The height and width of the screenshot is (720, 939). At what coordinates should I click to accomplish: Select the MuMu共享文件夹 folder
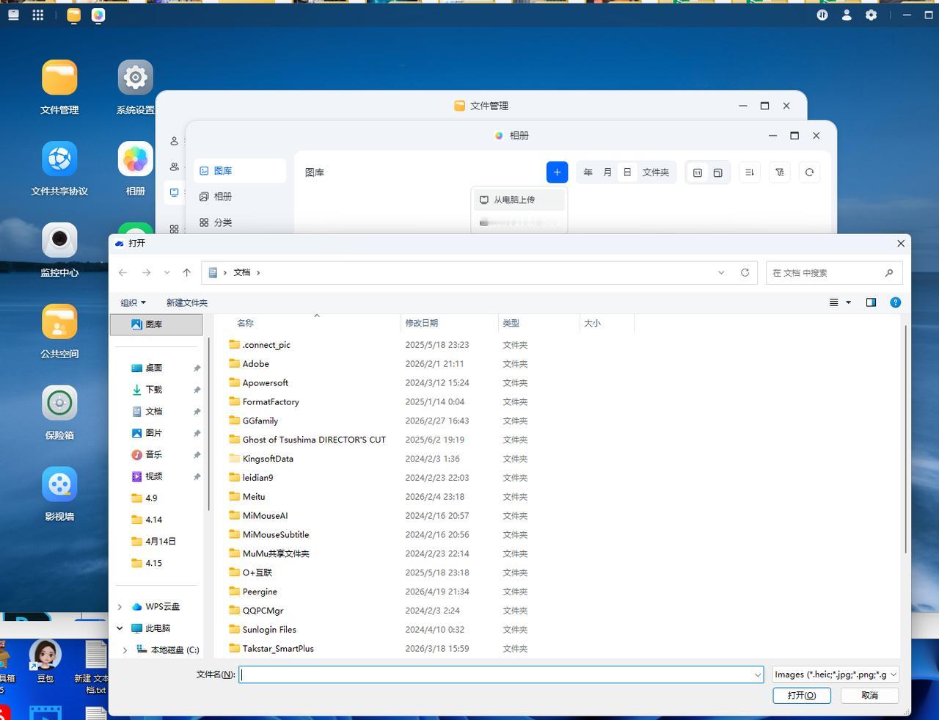[x=269, y=553]
